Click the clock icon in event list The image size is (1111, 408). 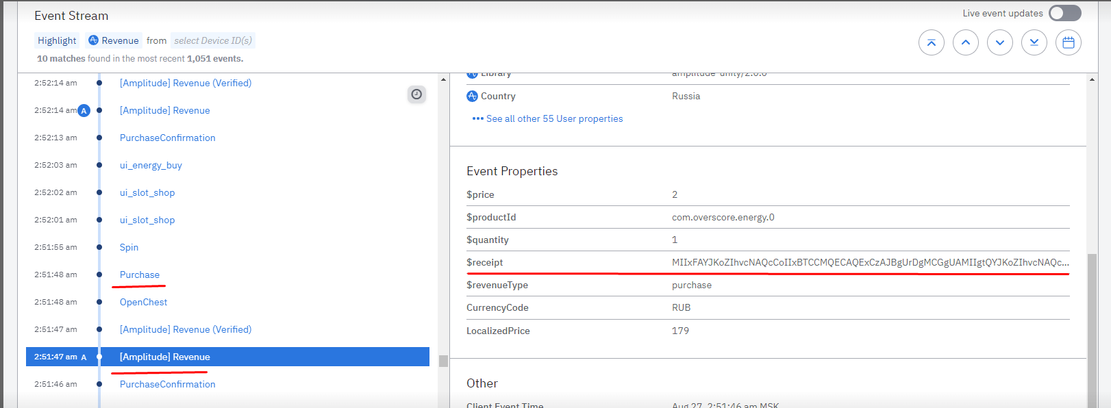416,94
